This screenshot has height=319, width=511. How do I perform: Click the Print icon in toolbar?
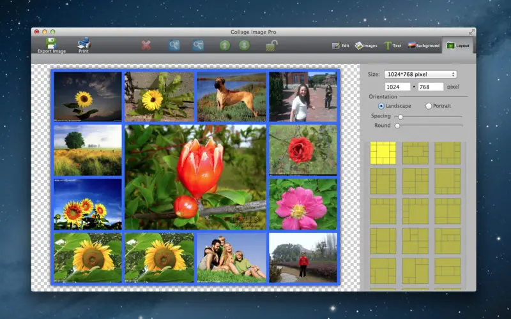[84, 44]
